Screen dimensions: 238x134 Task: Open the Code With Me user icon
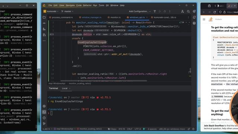pos(183,12)
